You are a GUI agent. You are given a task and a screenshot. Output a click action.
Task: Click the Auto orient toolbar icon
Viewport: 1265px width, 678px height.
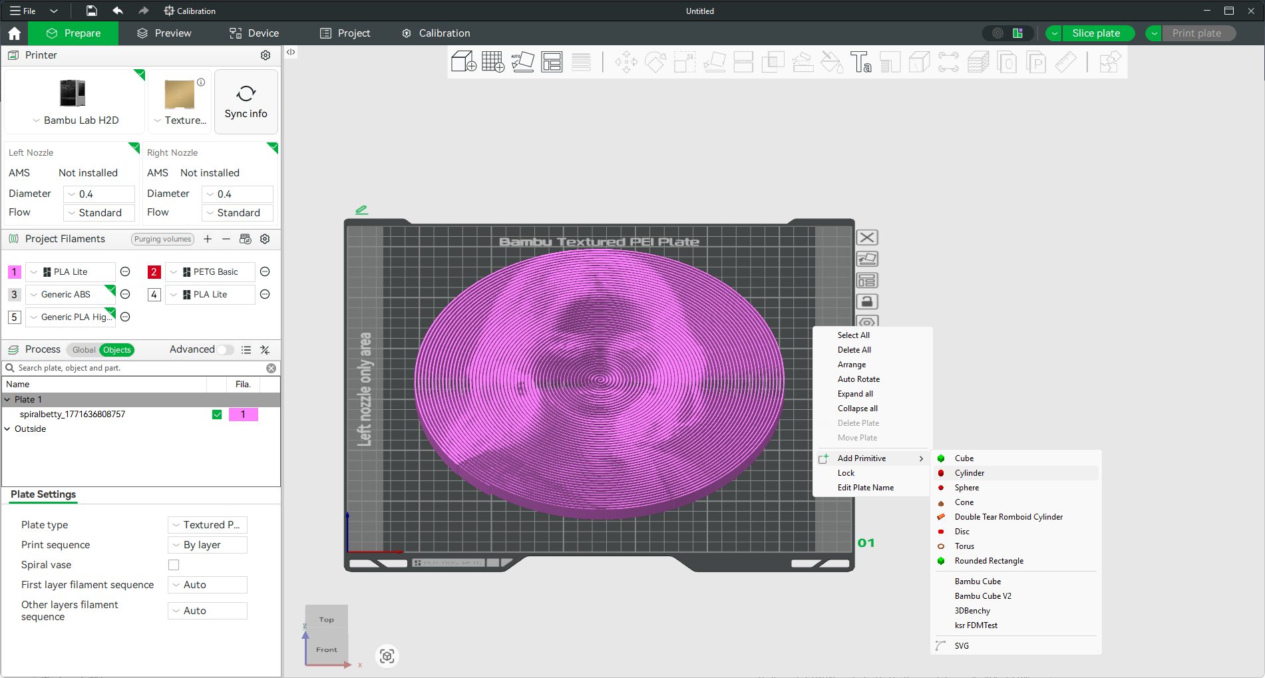coord(522,62)
